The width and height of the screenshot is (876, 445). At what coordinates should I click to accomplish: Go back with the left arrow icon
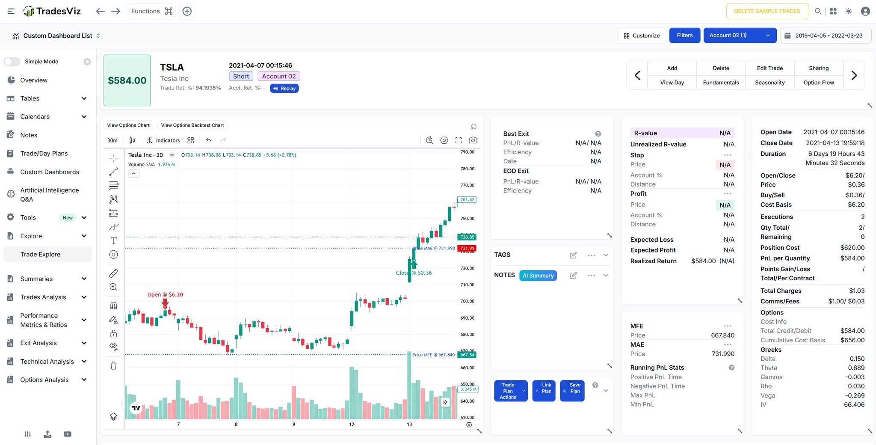pyautogui.click(x=101, y=11)
